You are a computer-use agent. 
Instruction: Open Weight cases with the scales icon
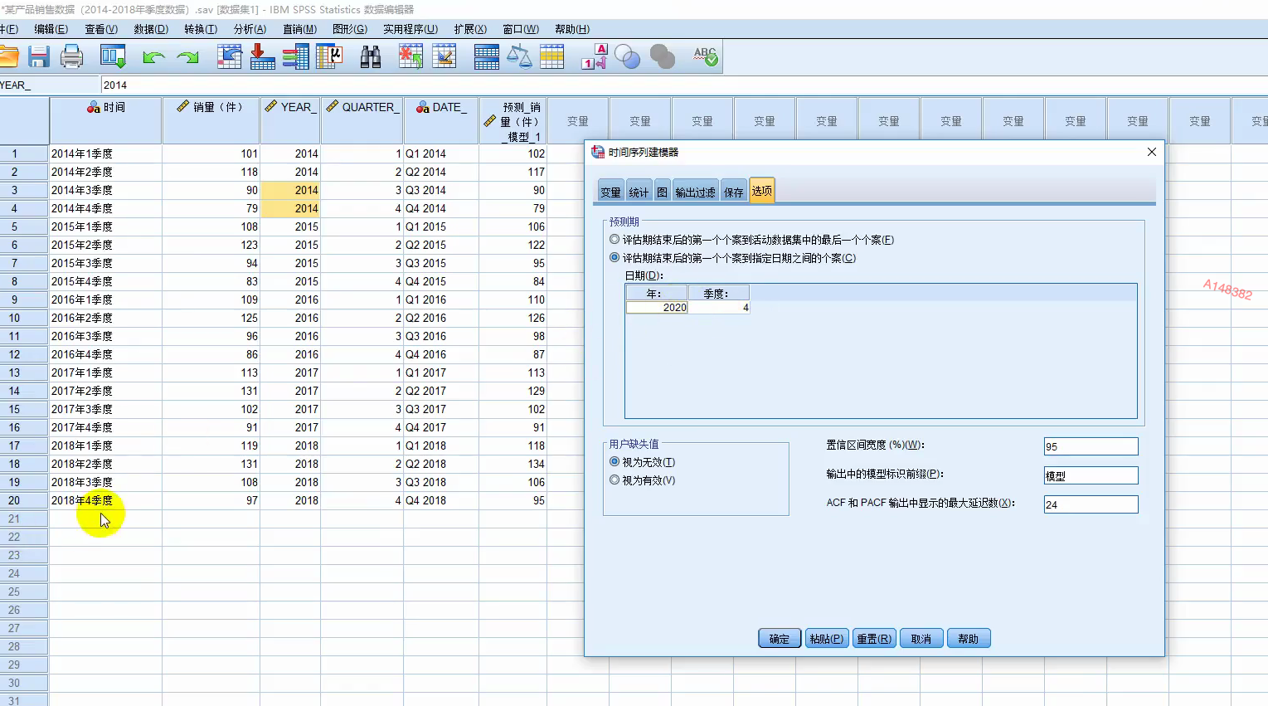click(519, 56)
